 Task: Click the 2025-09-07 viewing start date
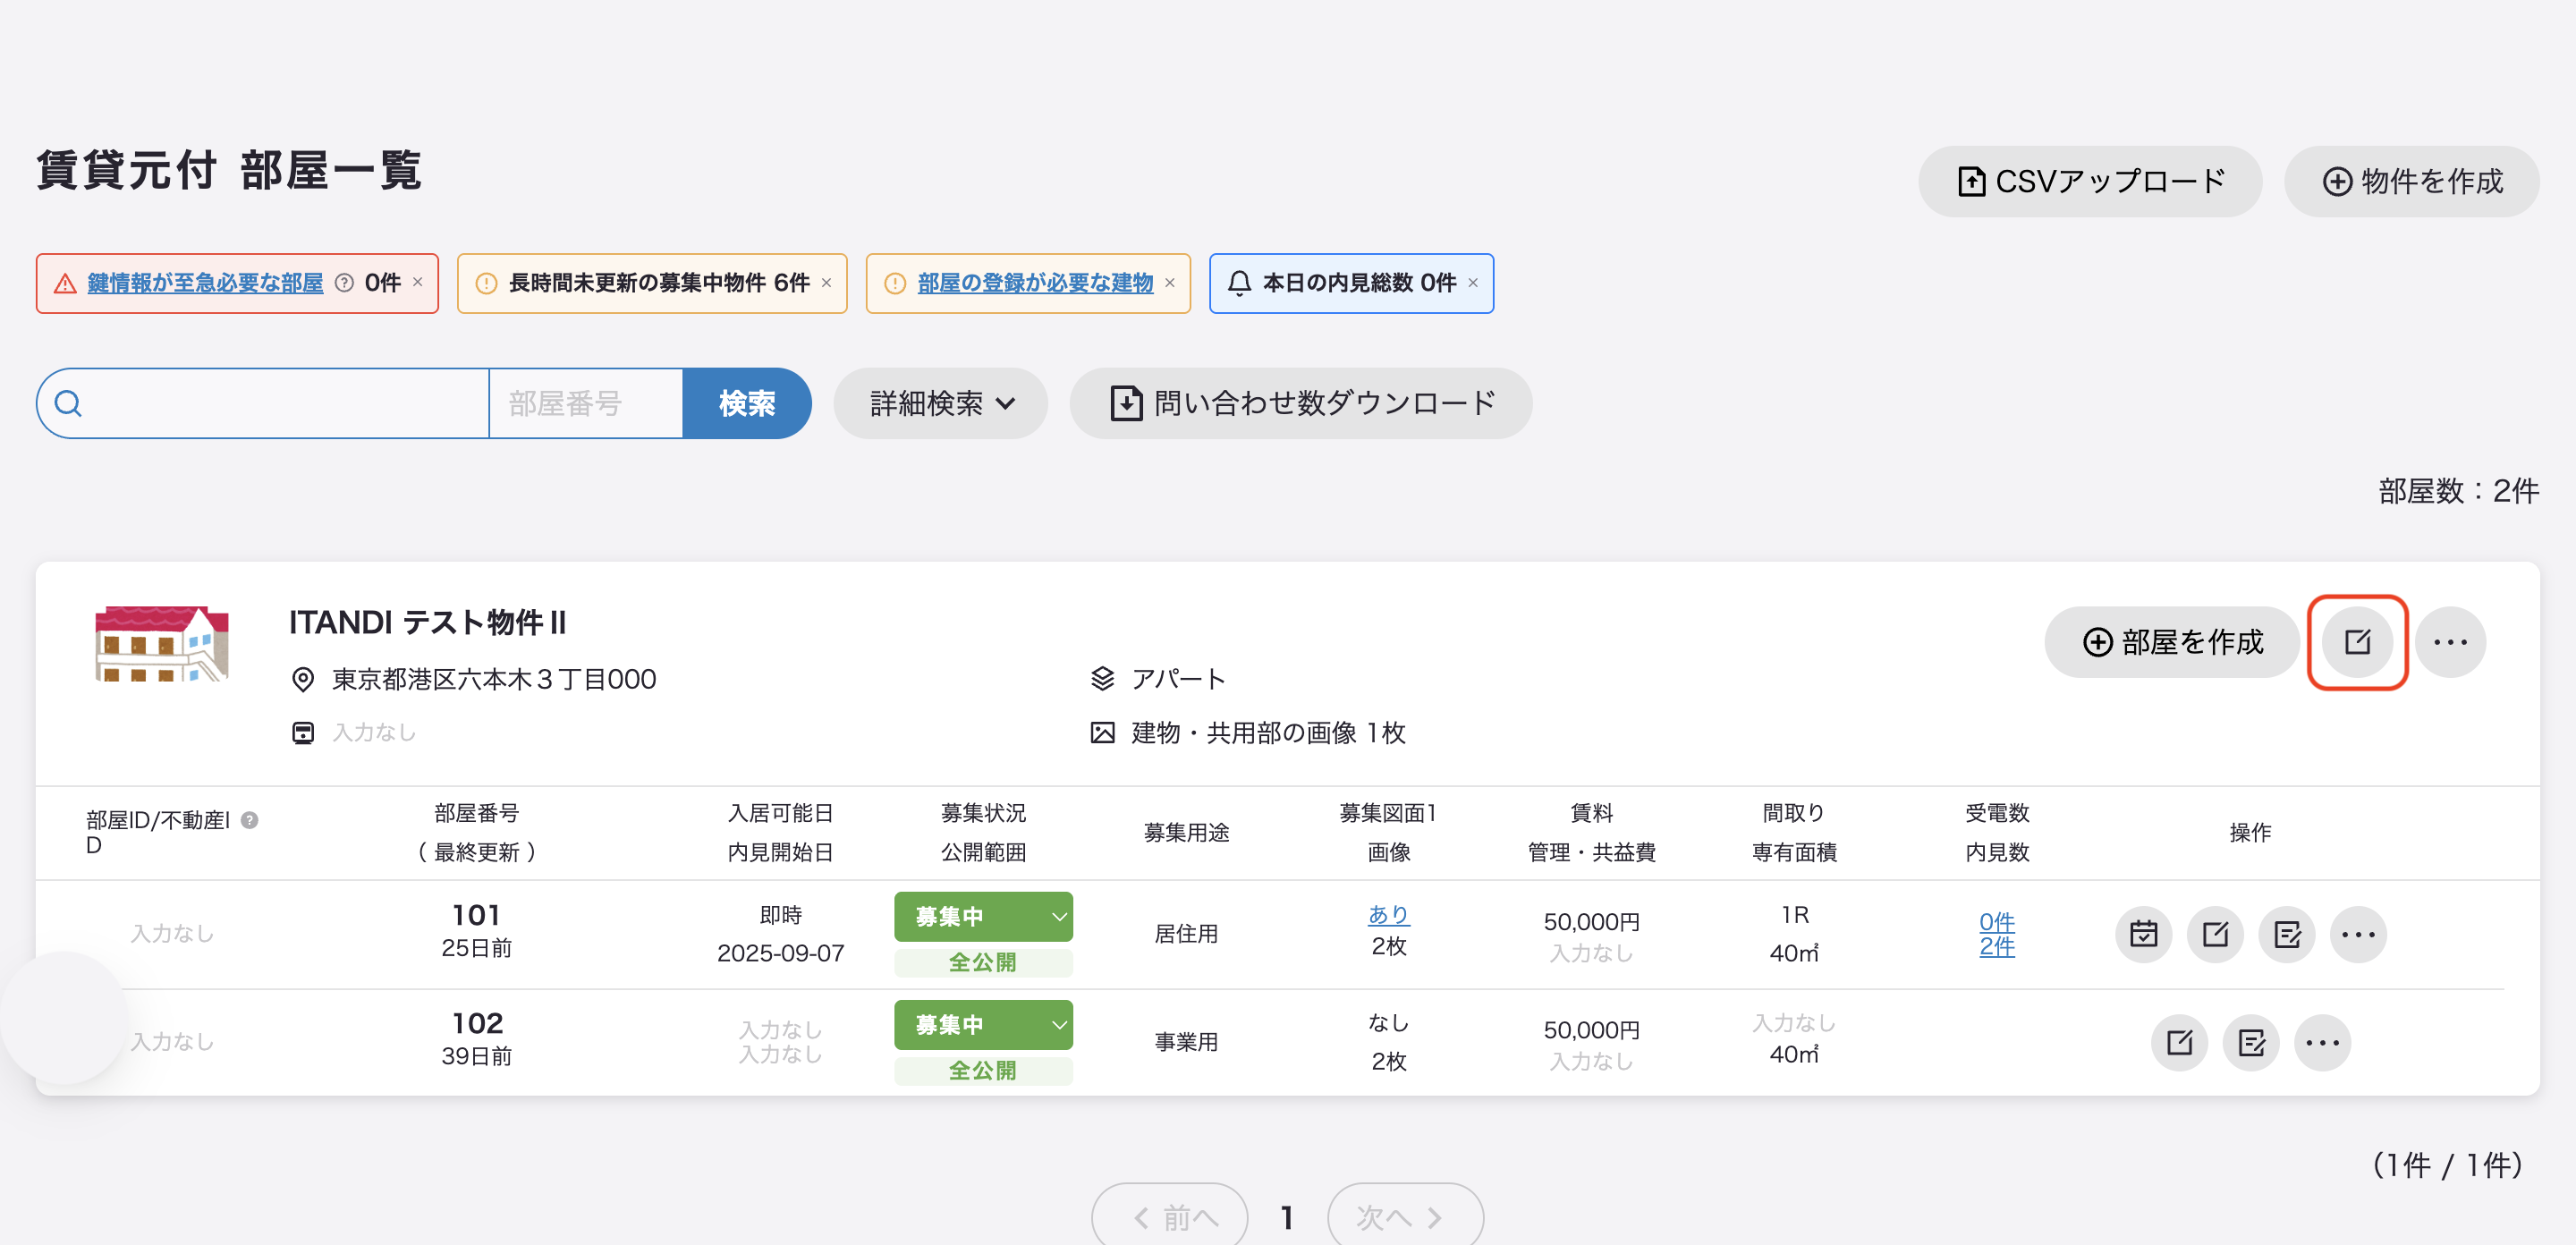(x=780, y=953)
